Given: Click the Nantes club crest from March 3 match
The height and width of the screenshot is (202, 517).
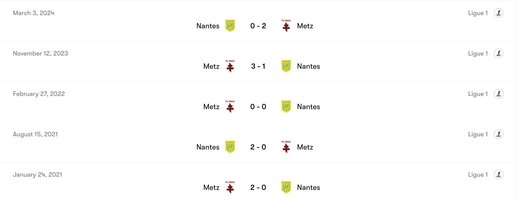Looking at the screenshot, I should [x=230, y=26].
